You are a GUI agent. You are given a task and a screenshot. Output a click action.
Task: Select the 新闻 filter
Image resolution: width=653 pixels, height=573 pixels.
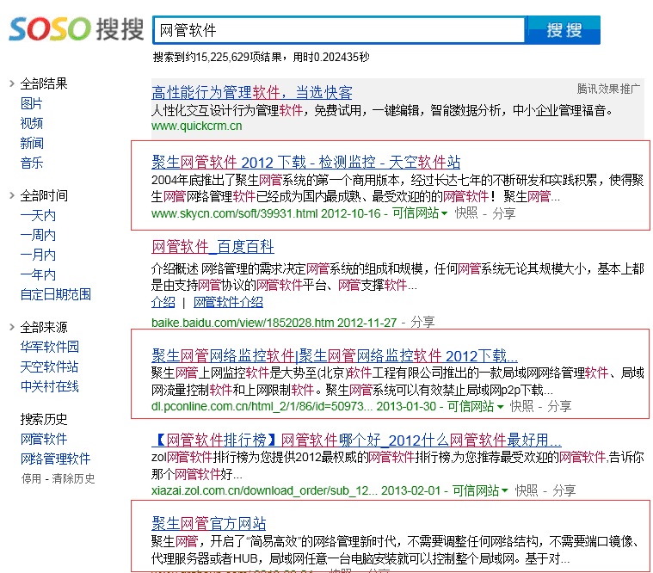32,143
